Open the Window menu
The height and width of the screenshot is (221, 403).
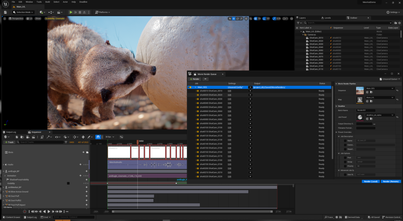pyautogui.click(x=29, y=2)
